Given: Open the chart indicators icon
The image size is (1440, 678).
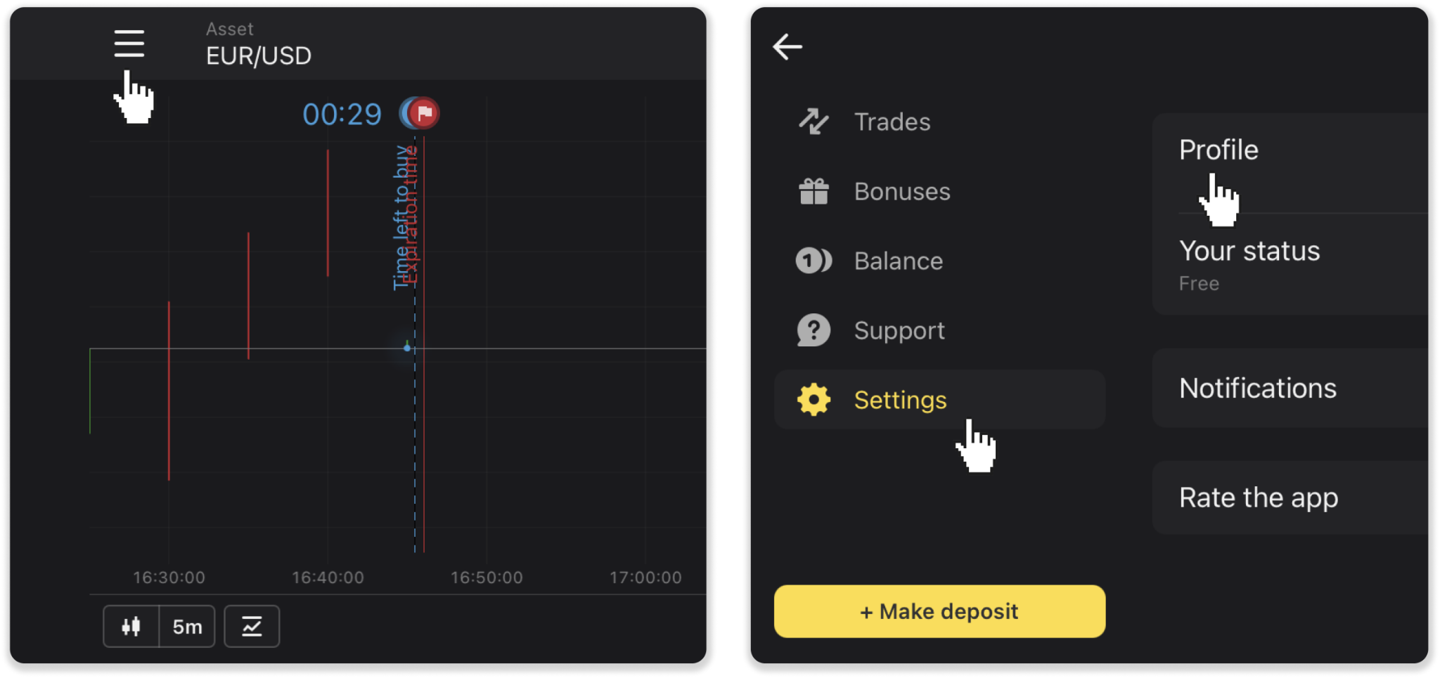Looking at the screenshot, I should pyautogui.click(x=252, y=626).
